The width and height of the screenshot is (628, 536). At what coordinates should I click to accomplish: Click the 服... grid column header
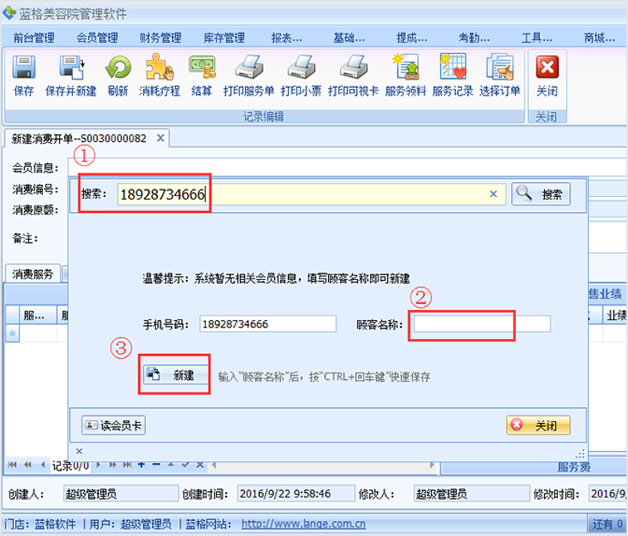(37, 315)
